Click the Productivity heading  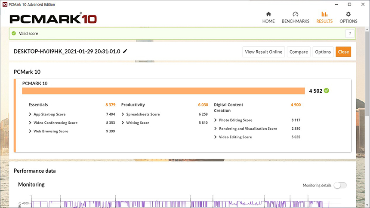click(x=133, y=105)
